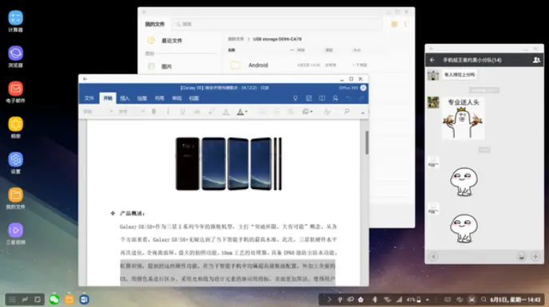Click the emoji button in chat input

tap(521, 257)
